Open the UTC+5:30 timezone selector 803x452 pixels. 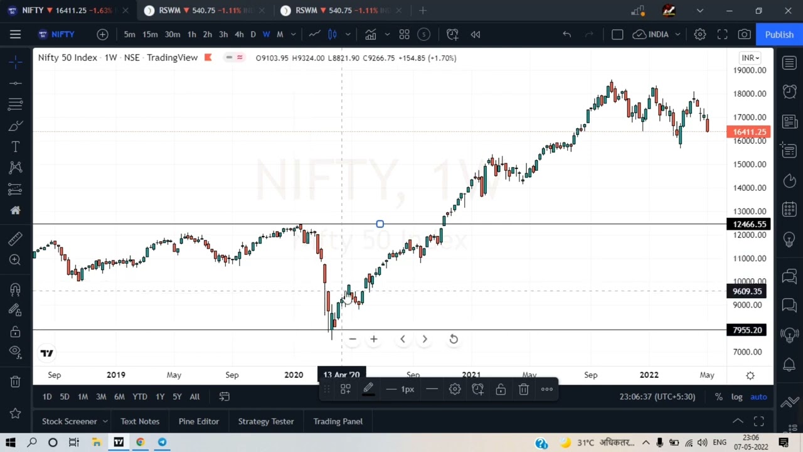(x=657, y=397)
